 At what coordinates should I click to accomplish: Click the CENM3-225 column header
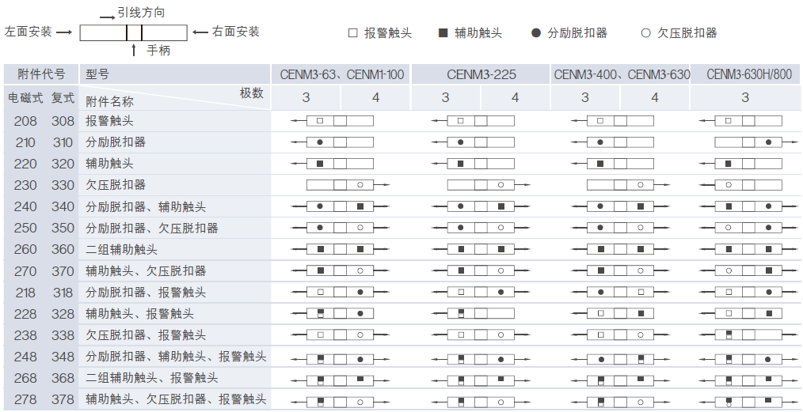(481, 74)
